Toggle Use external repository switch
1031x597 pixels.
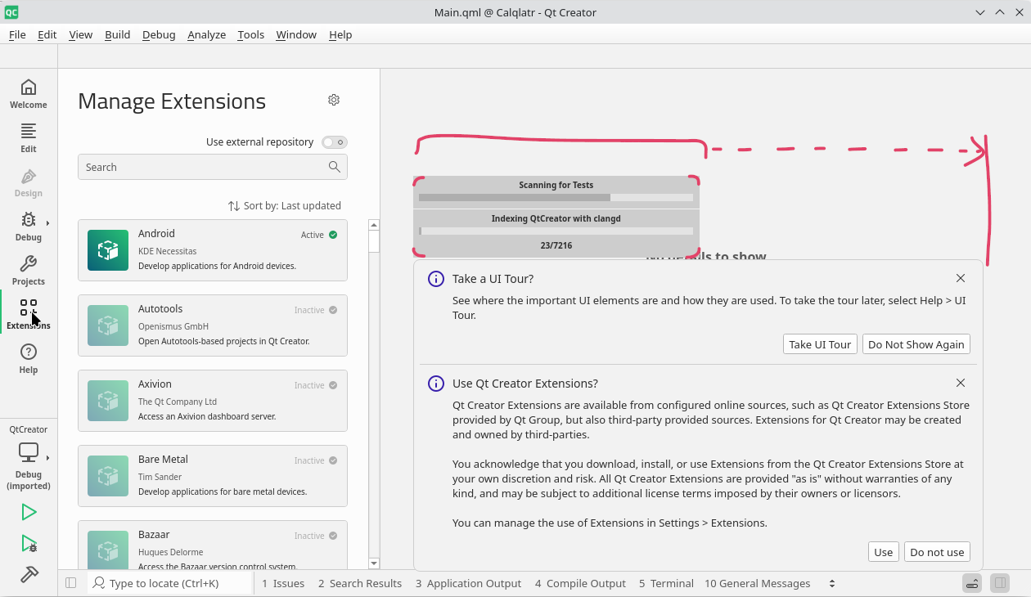[334, 142]
